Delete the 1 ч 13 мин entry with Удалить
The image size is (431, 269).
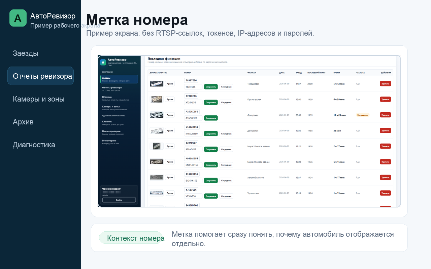click(386, 193)
